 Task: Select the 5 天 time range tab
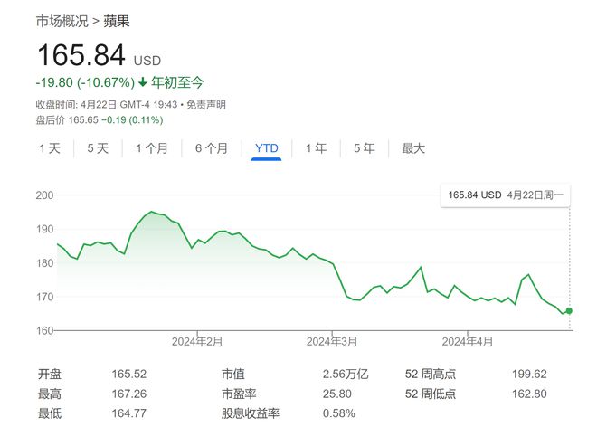98,148
